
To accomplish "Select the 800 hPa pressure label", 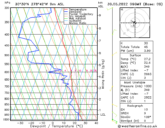I will (x=7, y=99).
